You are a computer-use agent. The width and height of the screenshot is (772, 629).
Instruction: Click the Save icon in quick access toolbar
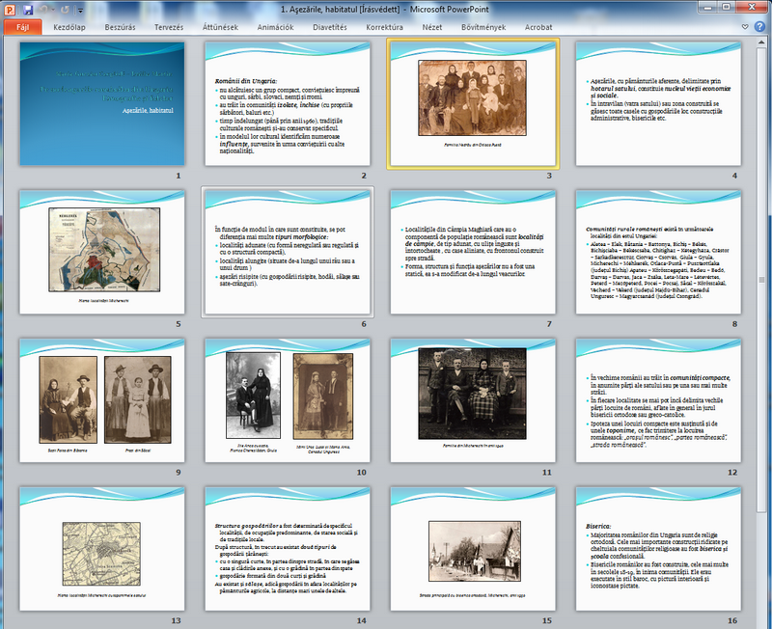(26, 9)
